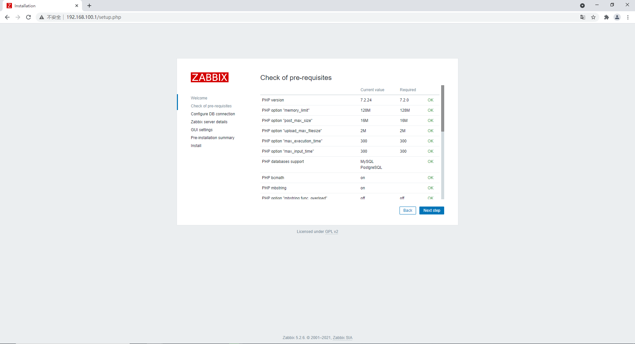Screen dimensions: 635x344
Task: Open a new tab with plus icon
Action: click(89, 6)
